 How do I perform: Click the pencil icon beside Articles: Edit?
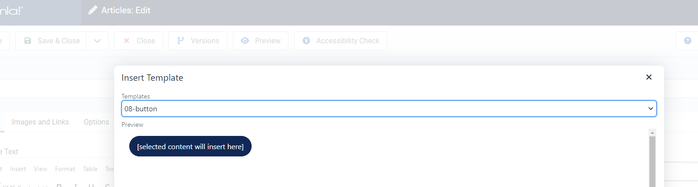(x=93, y=10)
